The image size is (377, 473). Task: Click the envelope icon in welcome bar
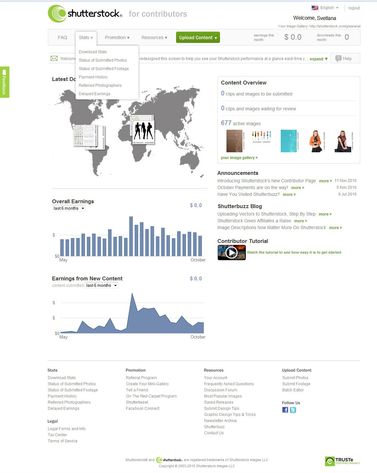[54, 58]
